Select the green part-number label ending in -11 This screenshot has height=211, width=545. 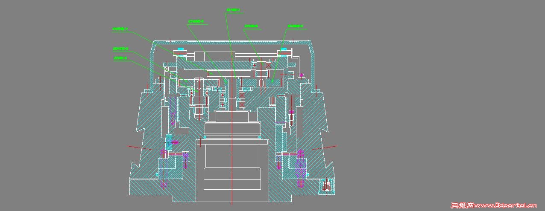pos(233,10)
